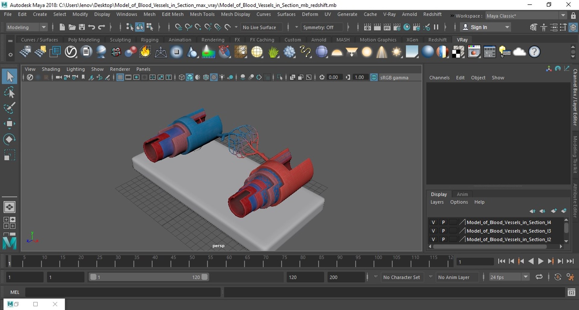Toggle visibility V of Model_of_Blood_Vessels_in_Section_l2 layer
Image resolution: width=579 pixels, height=310 pixels.
pos(433,239)
